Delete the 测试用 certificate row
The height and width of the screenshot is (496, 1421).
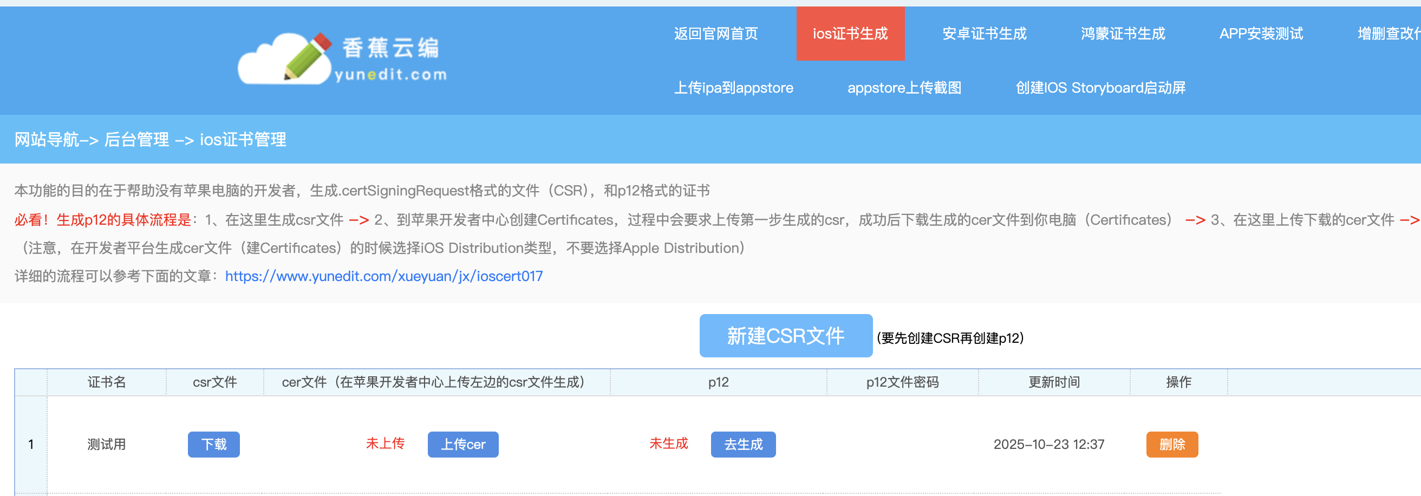(1172, 444)
